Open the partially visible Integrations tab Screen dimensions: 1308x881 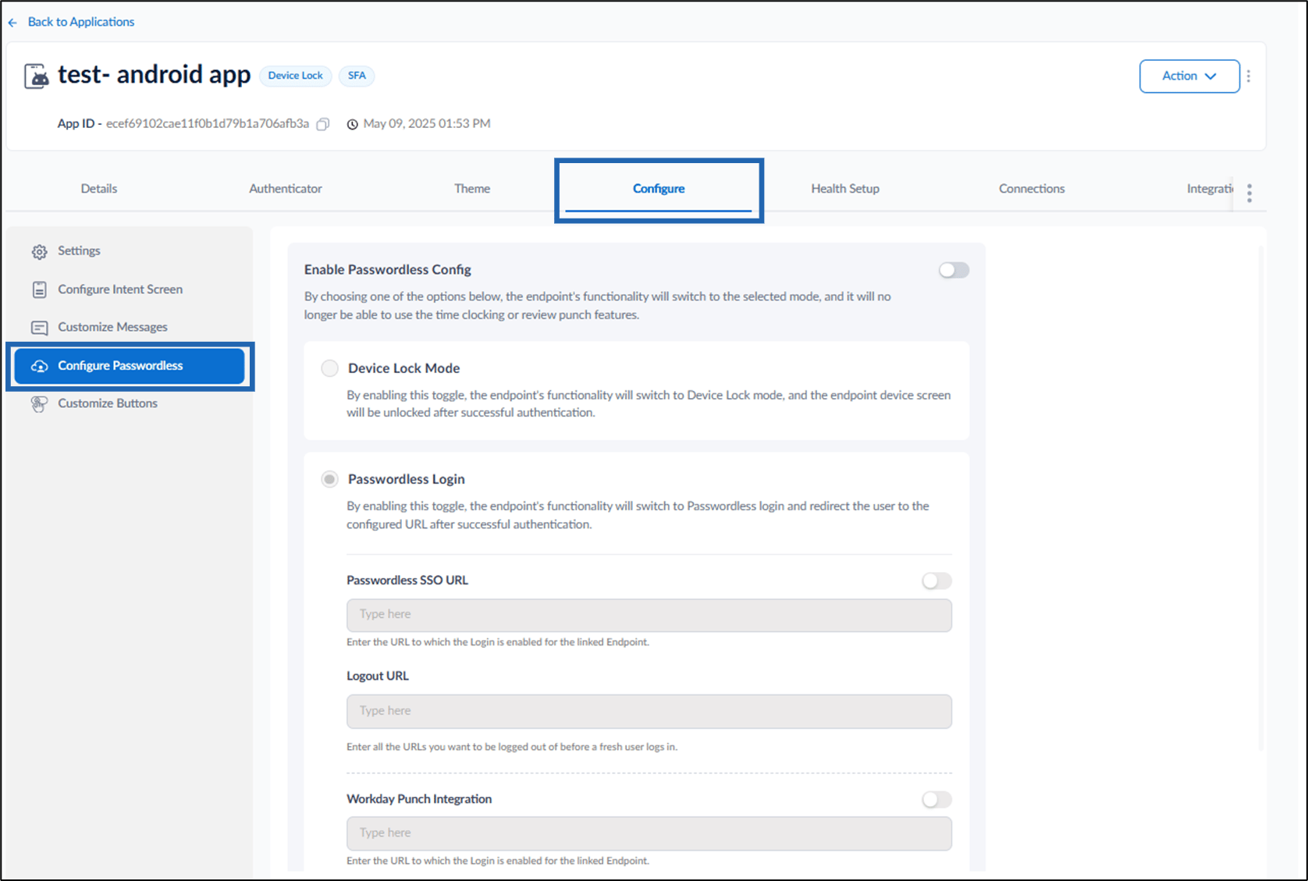click(1210, 189)
